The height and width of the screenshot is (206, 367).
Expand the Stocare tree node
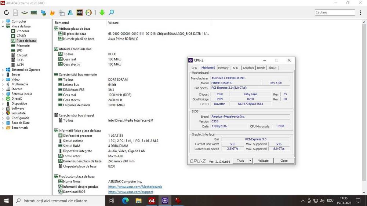pos(3,89)
